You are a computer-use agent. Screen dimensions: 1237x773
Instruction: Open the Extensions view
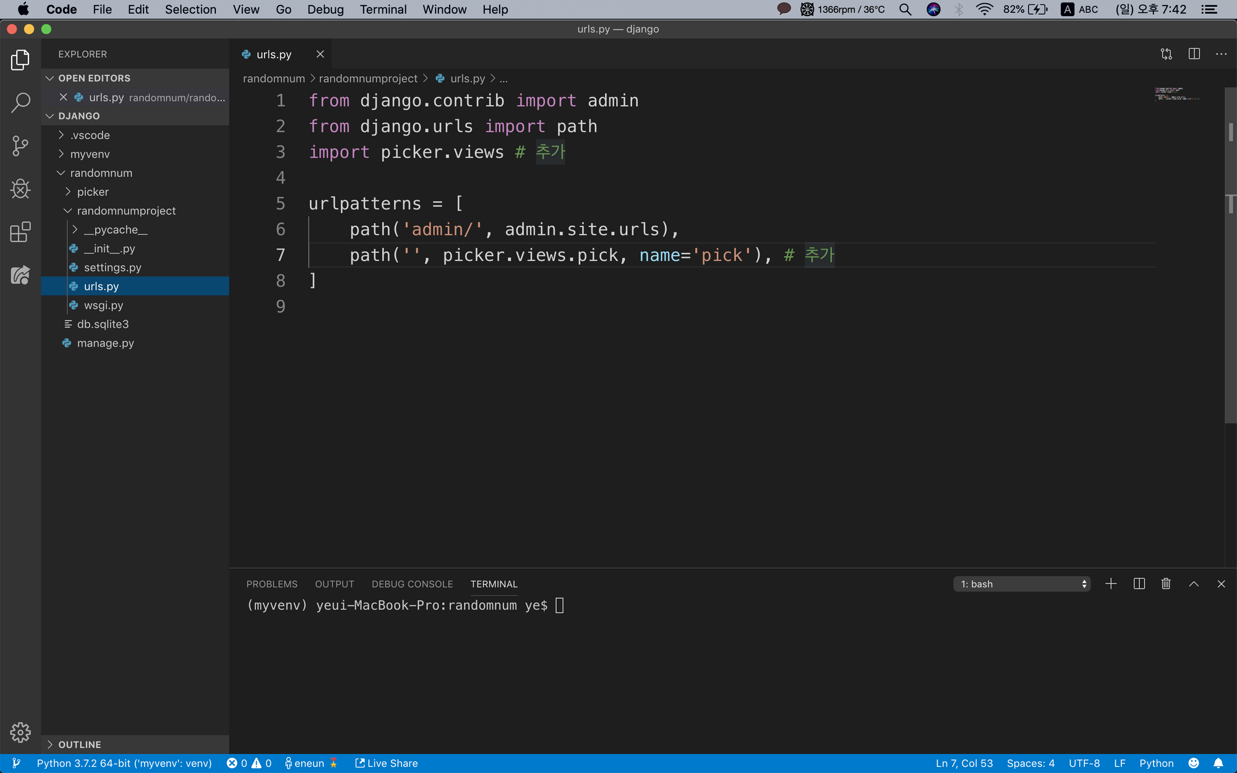tap(20, 232)
